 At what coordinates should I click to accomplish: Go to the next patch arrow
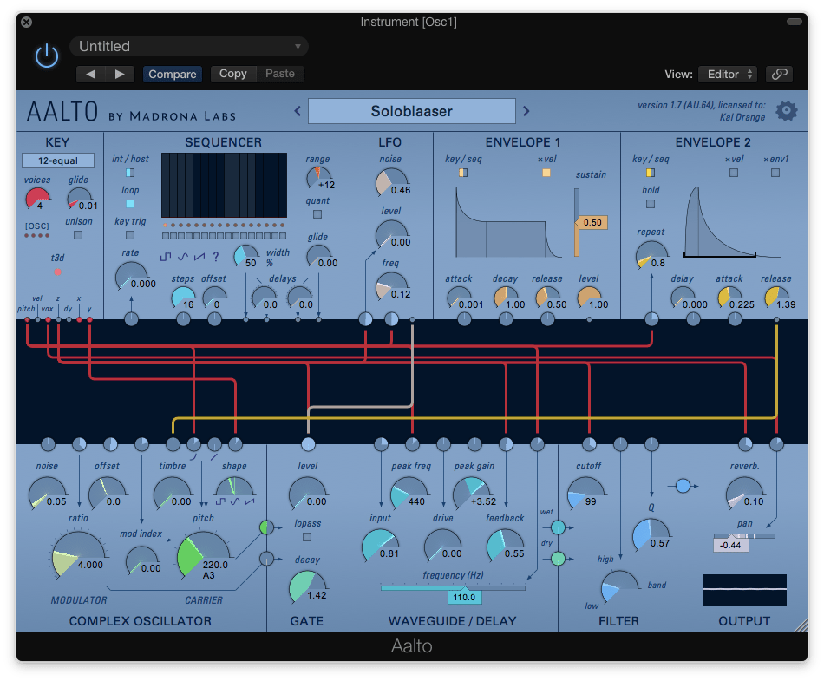point(526,111)
